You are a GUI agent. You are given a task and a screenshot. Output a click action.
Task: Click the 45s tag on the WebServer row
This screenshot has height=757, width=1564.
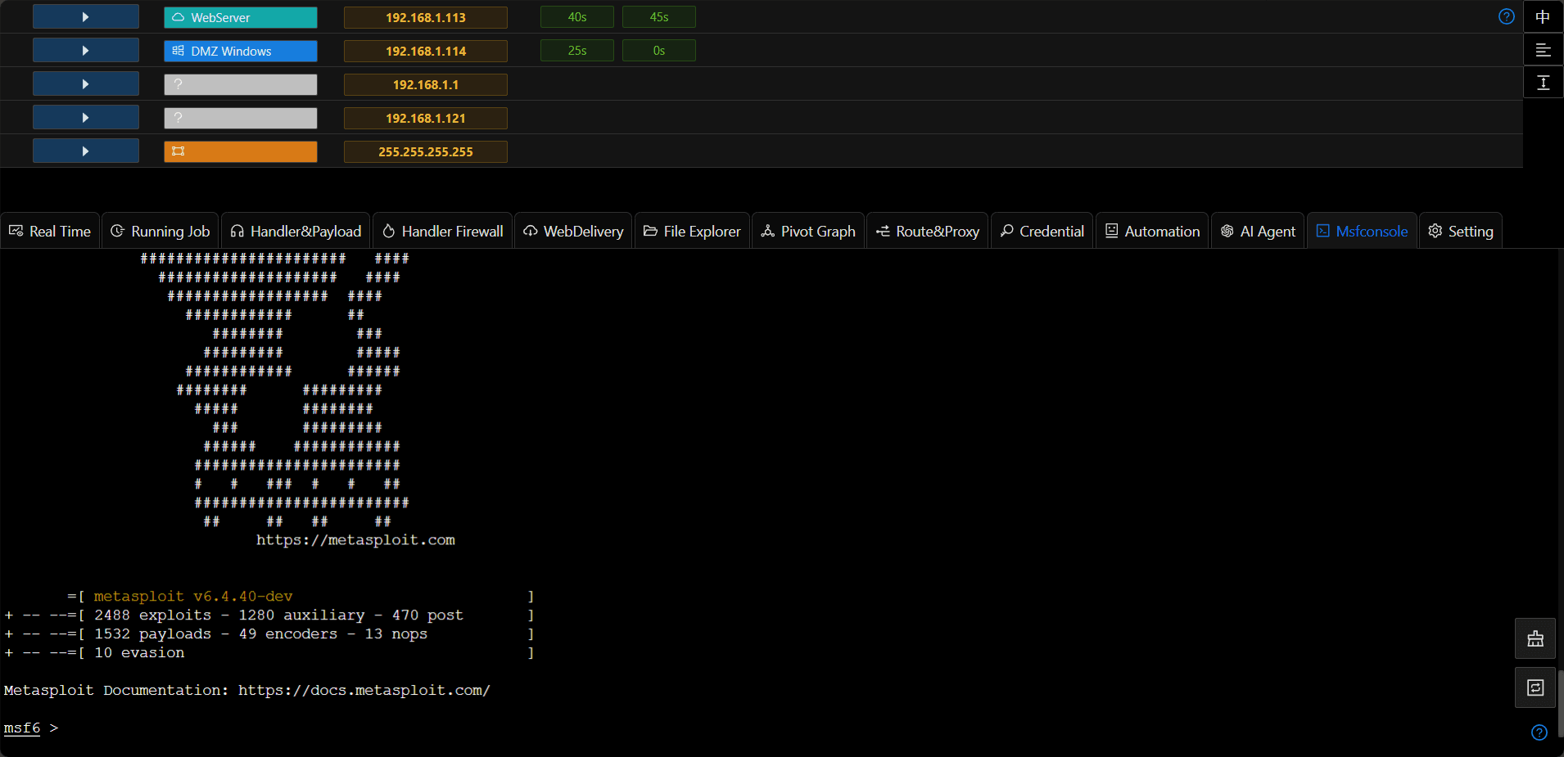coord(659,17)
